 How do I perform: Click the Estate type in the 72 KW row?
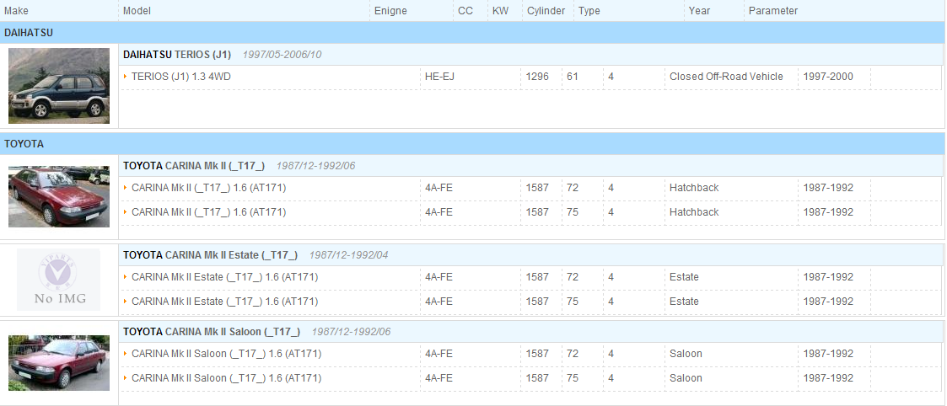tap(684, 277)
